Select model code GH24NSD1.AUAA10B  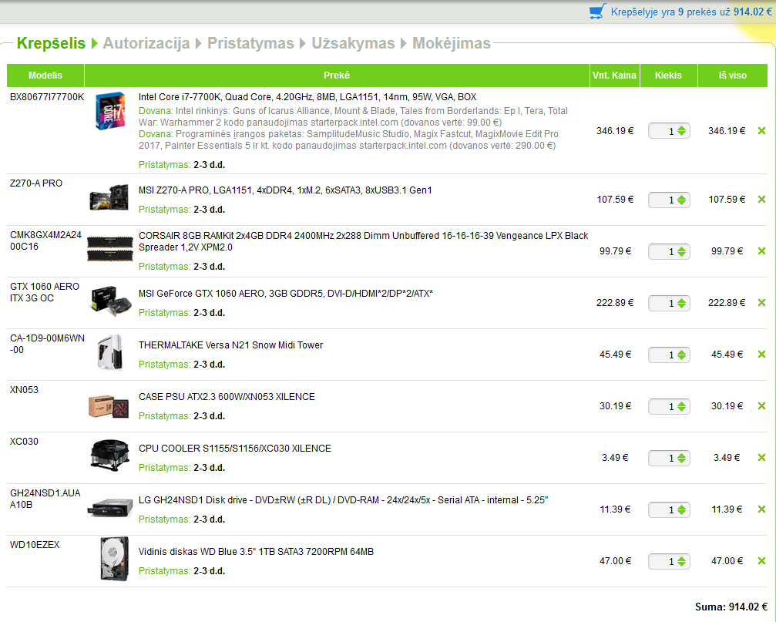coord(45,499)
